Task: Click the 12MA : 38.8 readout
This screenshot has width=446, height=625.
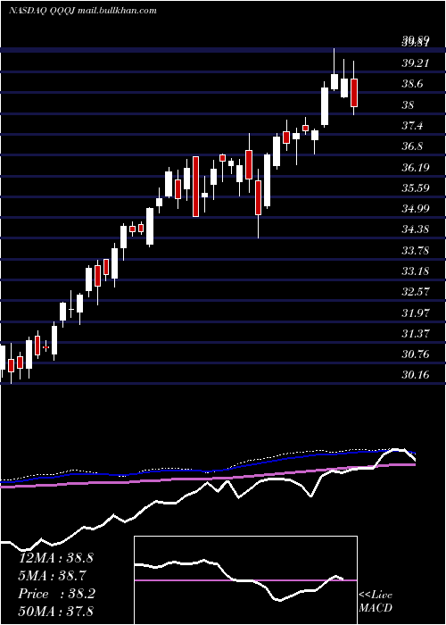Action: point(55,558)
